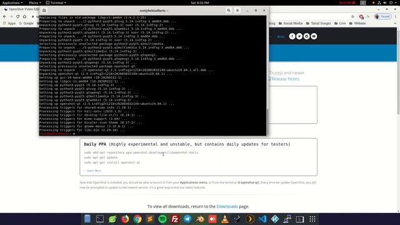400x225 pixels.
Task: Open Spotify from the dock
Action: click(x=162, y=219)
